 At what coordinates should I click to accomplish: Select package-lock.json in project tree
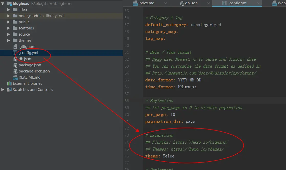coord(34,71)
